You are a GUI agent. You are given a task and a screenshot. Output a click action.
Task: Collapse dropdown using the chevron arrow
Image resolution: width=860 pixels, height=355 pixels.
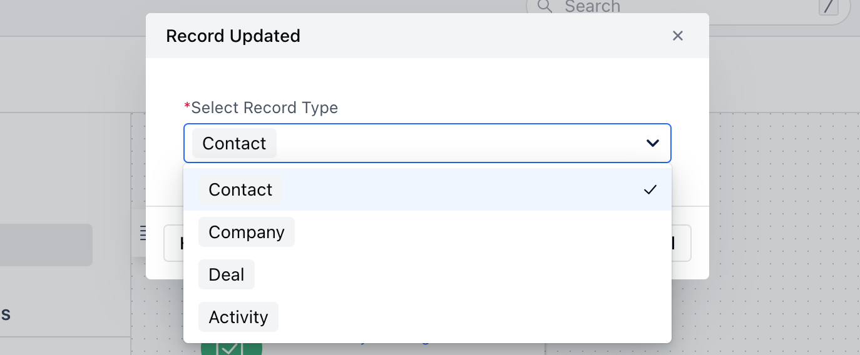[652, 143]
